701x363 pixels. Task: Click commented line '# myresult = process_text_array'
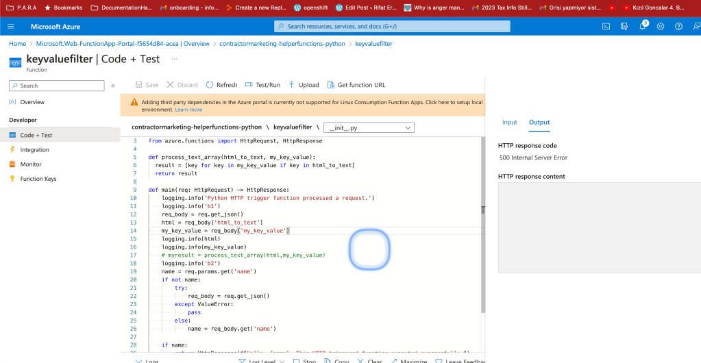[x=243, y=255]
